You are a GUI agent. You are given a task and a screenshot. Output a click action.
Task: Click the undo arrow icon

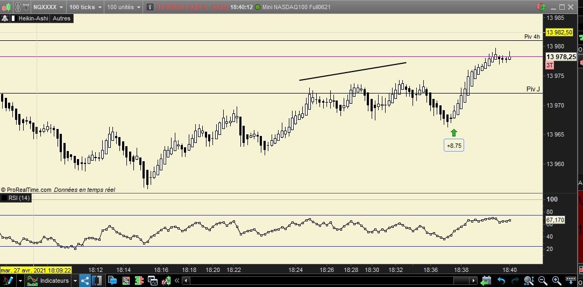pyautogui.click(x=501, y=281)
